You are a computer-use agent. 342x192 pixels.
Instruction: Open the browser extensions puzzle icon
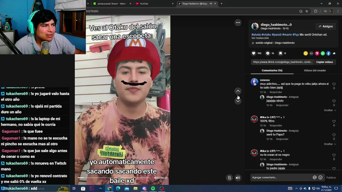316,11
